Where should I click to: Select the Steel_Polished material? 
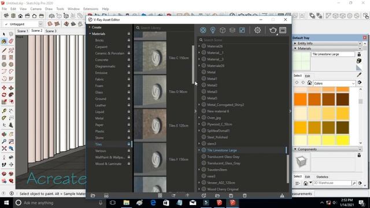click(x=217, y=137)
